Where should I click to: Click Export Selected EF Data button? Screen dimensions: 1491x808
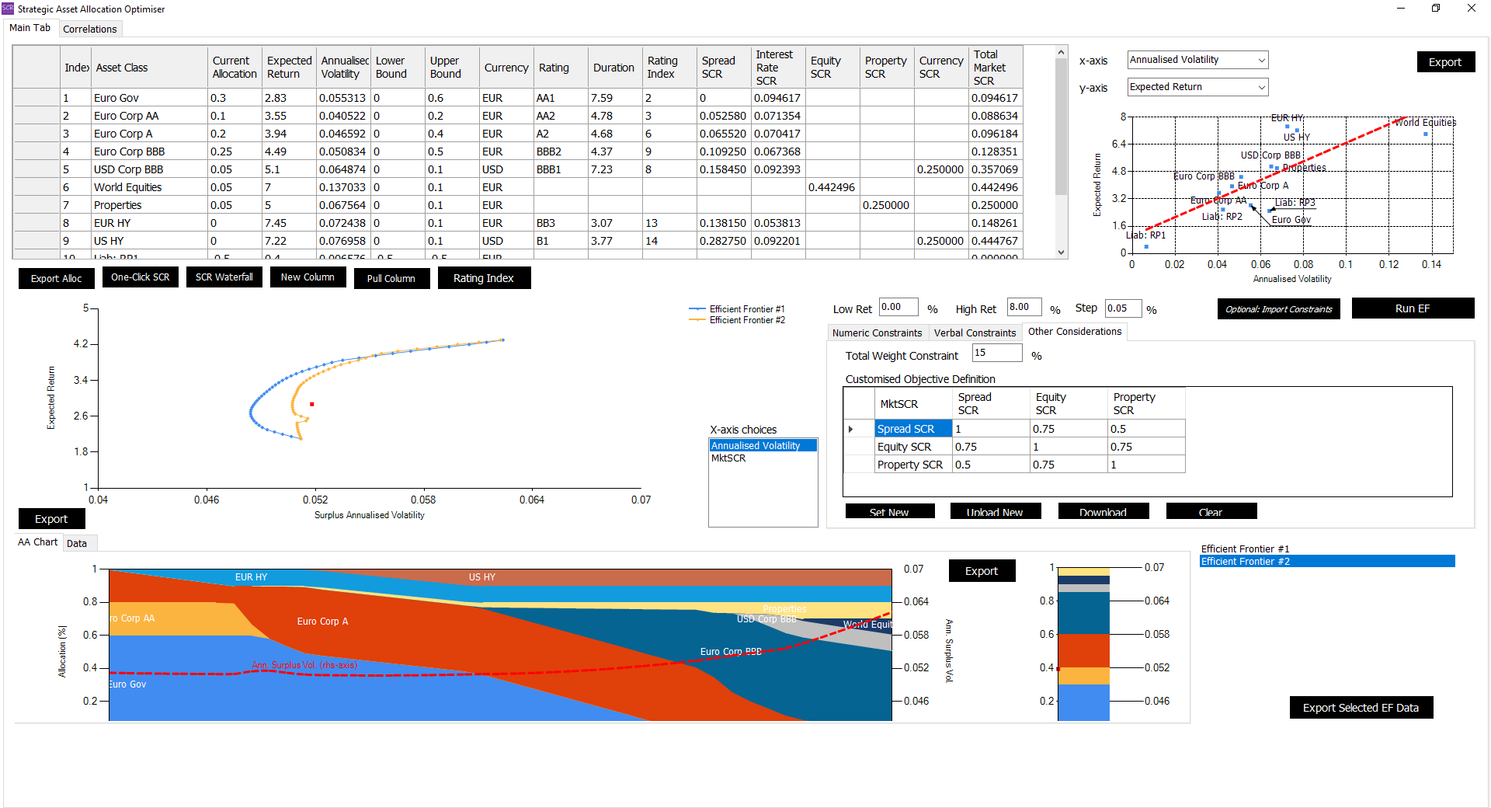click(1360, 708)
